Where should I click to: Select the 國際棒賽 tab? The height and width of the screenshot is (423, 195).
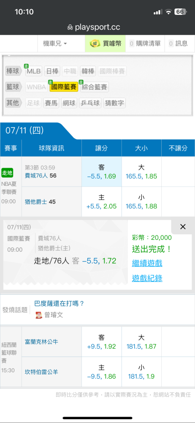112,71
